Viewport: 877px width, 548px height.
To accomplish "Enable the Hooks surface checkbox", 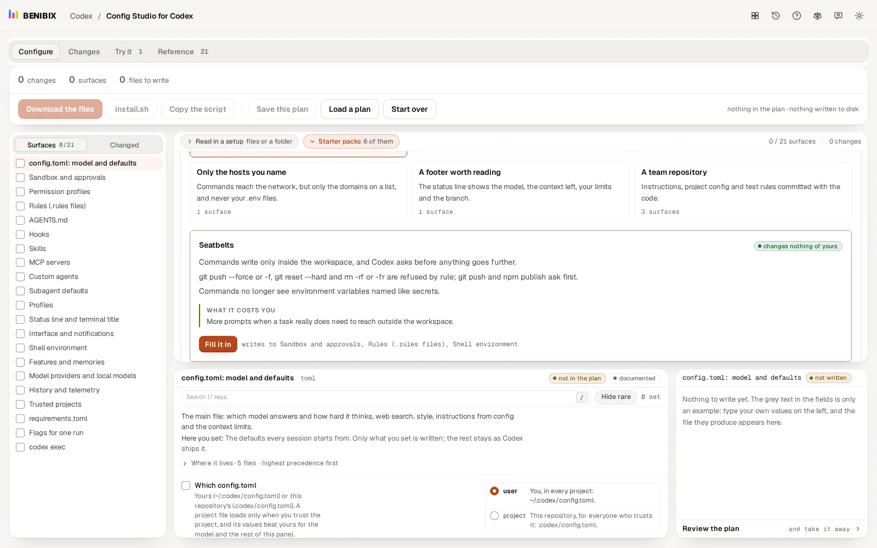I will pos(20,235).
